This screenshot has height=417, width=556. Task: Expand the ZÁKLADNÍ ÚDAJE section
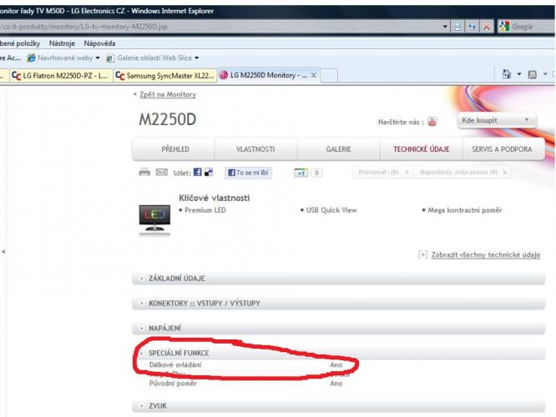coord(338,279)
